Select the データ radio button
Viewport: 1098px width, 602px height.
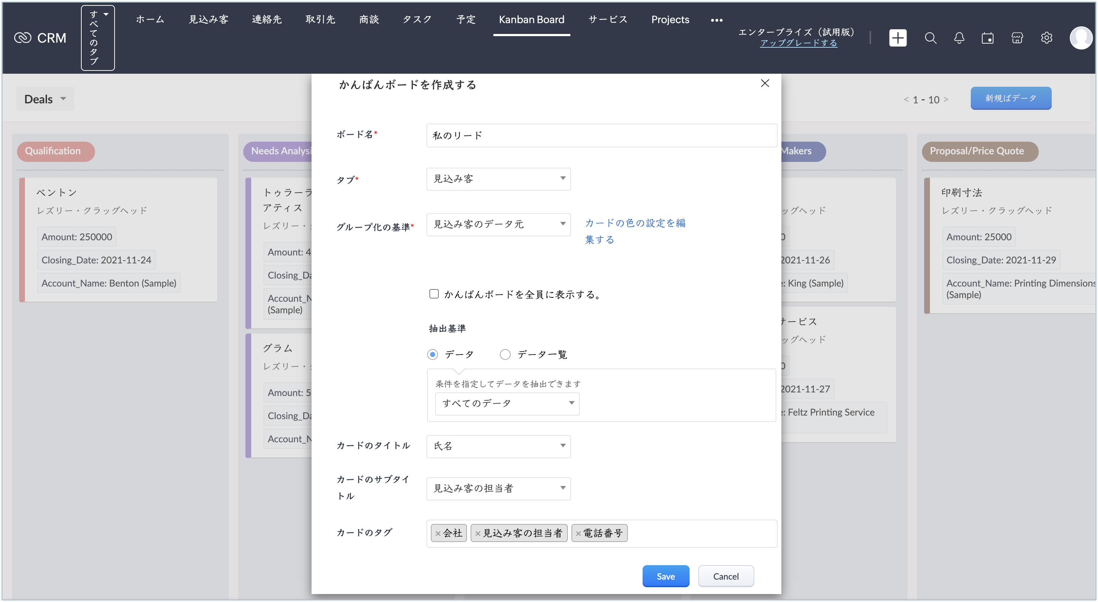coord(433,354)
